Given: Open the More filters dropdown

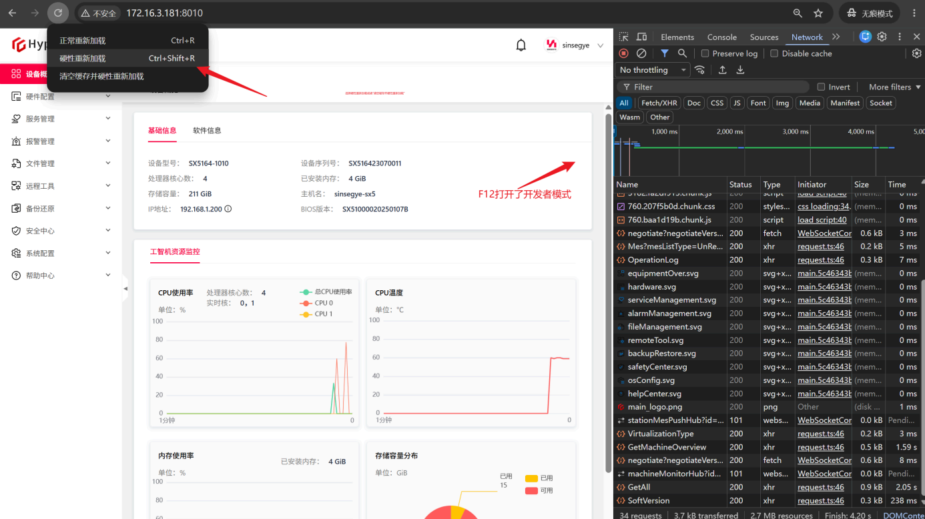Looking at the screenshot, I should pyautogui.click(x=895, y=87).
